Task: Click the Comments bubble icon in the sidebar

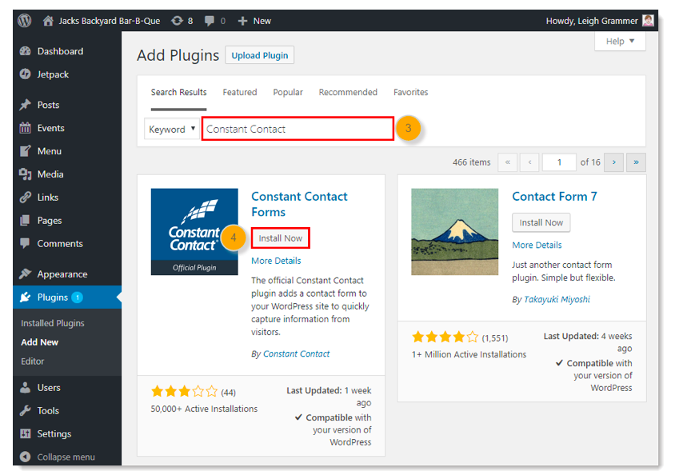Action: [25, 243]
